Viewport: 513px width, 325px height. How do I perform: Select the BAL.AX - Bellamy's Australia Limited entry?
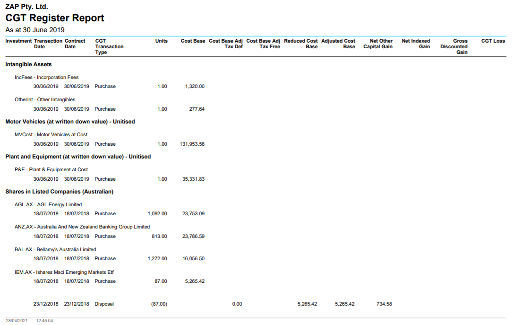pos(55,249)
